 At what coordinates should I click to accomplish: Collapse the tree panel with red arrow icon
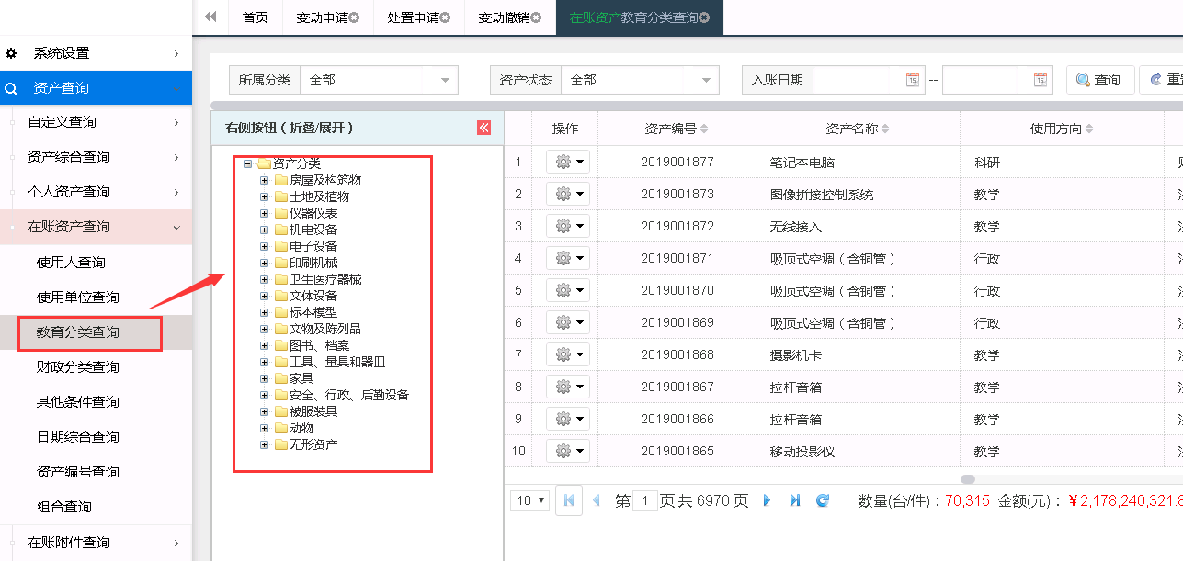pos(483,129)
